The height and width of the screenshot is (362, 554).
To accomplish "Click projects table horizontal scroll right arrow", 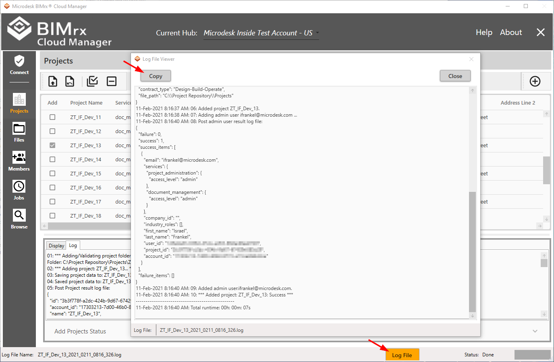I will [x=540, y=226].
